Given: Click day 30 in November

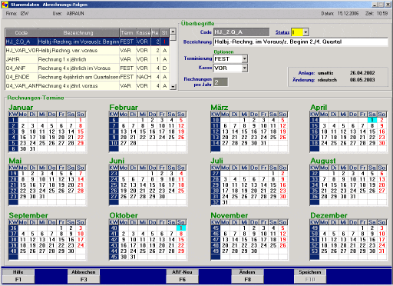Looking at the screenshot, I should pyautogui.click(x=254, y=251).
